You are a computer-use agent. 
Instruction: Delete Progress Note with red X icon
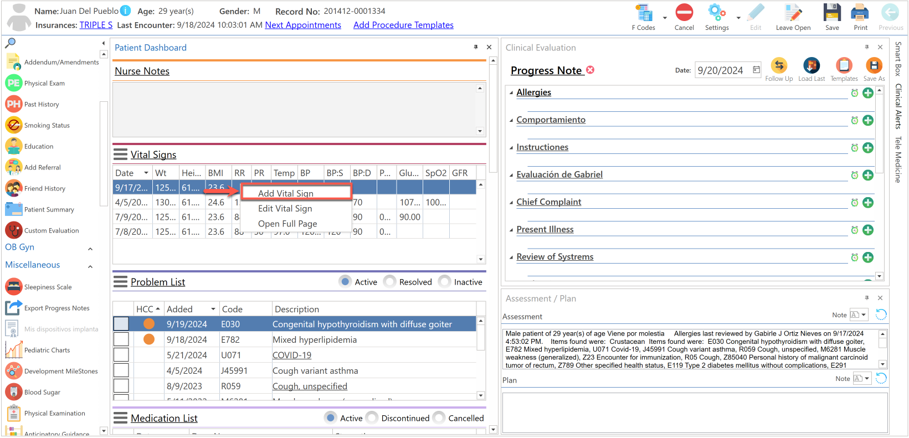[x=590, y=70]
